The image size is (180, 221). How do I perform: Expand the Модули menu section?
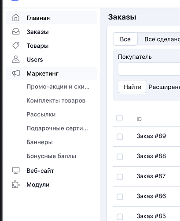pyautogui.click(x=51, y=184)
